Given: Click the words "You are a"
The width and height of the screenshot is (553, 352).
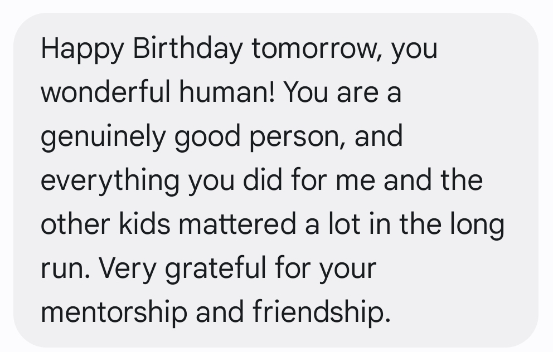Looking at the screenshot, I should pos(342,92).
